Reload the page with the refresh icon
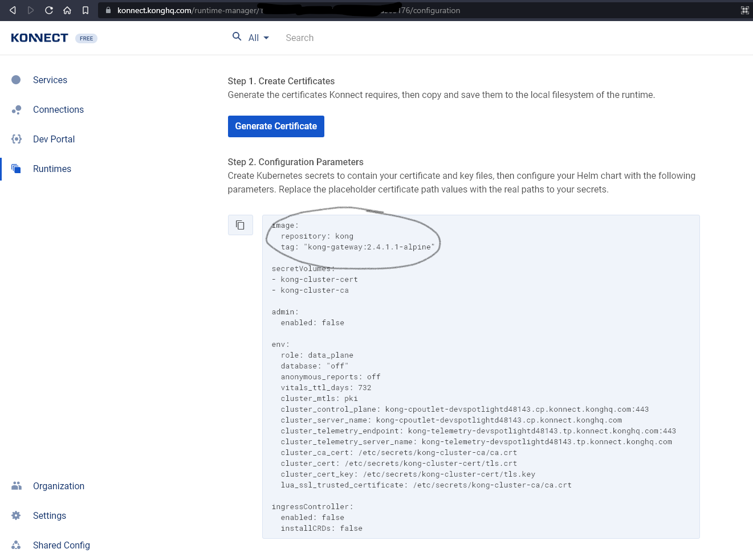Viewport: 753px width, 557px height. (x=50, y=10)
